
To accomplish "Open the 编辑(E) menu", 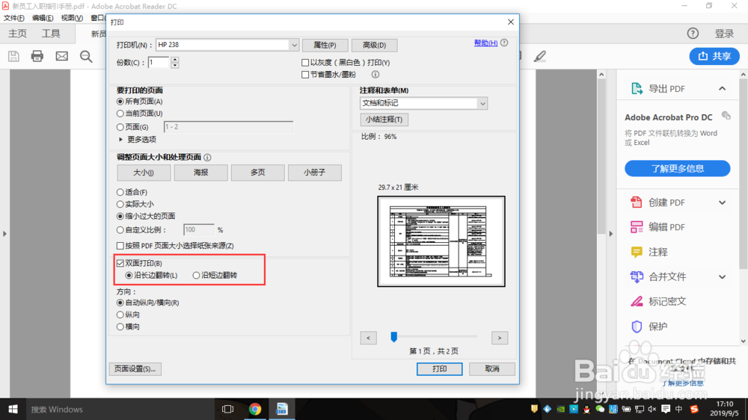I will (43, 18).
